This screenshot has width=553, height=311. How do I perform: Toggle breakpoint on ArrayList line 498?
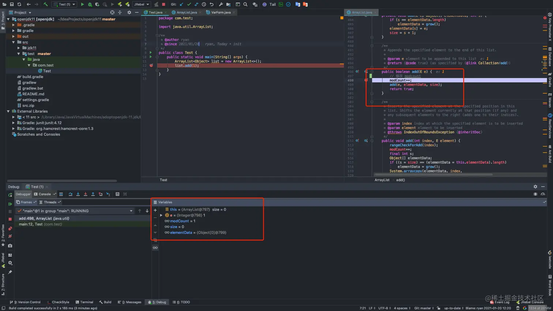click(366, 80)
